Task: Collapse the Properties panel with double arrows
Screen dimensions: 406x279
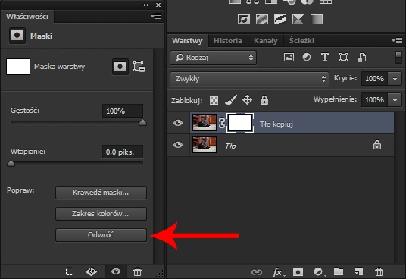Action: click(x=145, y=5)
